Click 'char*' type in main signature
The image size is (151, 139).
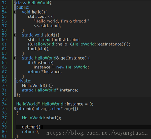(x=57, y=109)
